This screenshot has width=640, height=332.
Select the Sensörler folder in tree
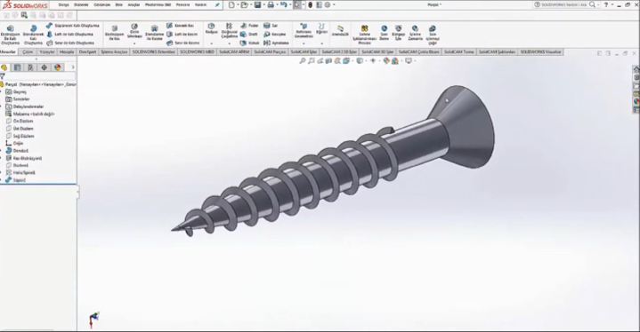[x=18, y=99]
